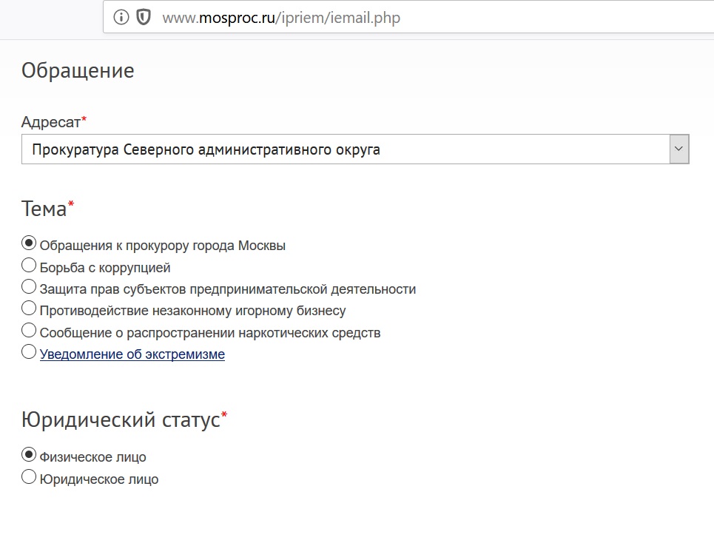Viewport: 714px width, 546px height.
Task: Select the Борьба с коррупцией radio button
Action: pyautogui.click(x=29, y=265)
